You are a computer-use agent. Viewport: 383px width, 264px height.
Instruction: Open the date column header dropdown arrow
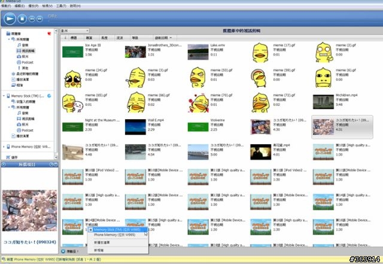click(171, 38)
